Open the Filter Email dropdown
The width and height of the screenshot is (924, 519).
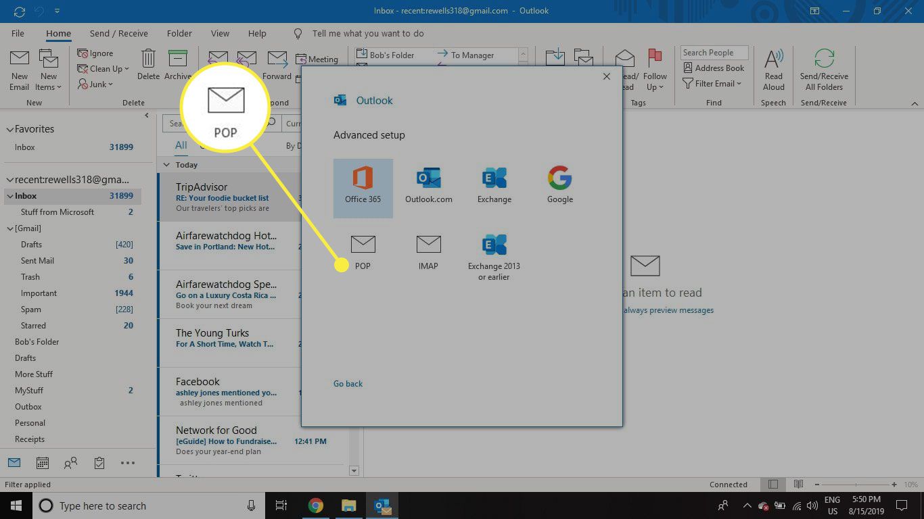(712, 83)
